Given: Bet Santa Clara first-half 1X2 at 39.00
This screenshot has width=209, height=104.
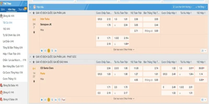Looking at the screenshot, I should coord(201,68).
